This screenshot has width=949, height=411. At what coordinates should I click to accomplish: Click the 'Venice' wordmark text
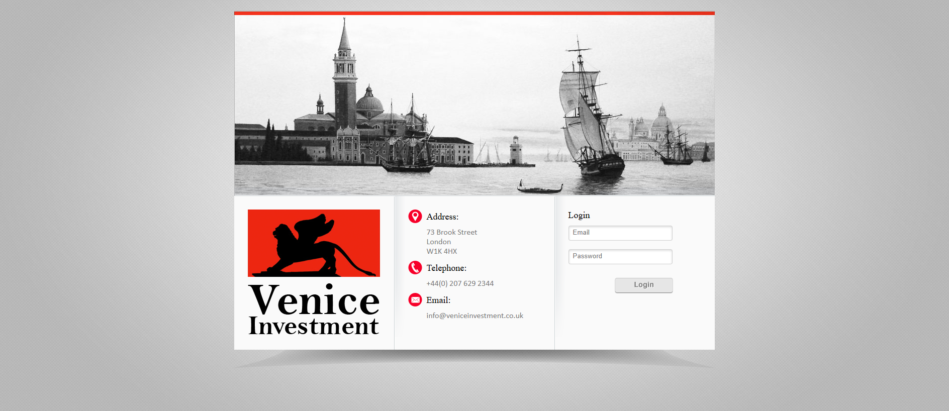click(314, 299)
